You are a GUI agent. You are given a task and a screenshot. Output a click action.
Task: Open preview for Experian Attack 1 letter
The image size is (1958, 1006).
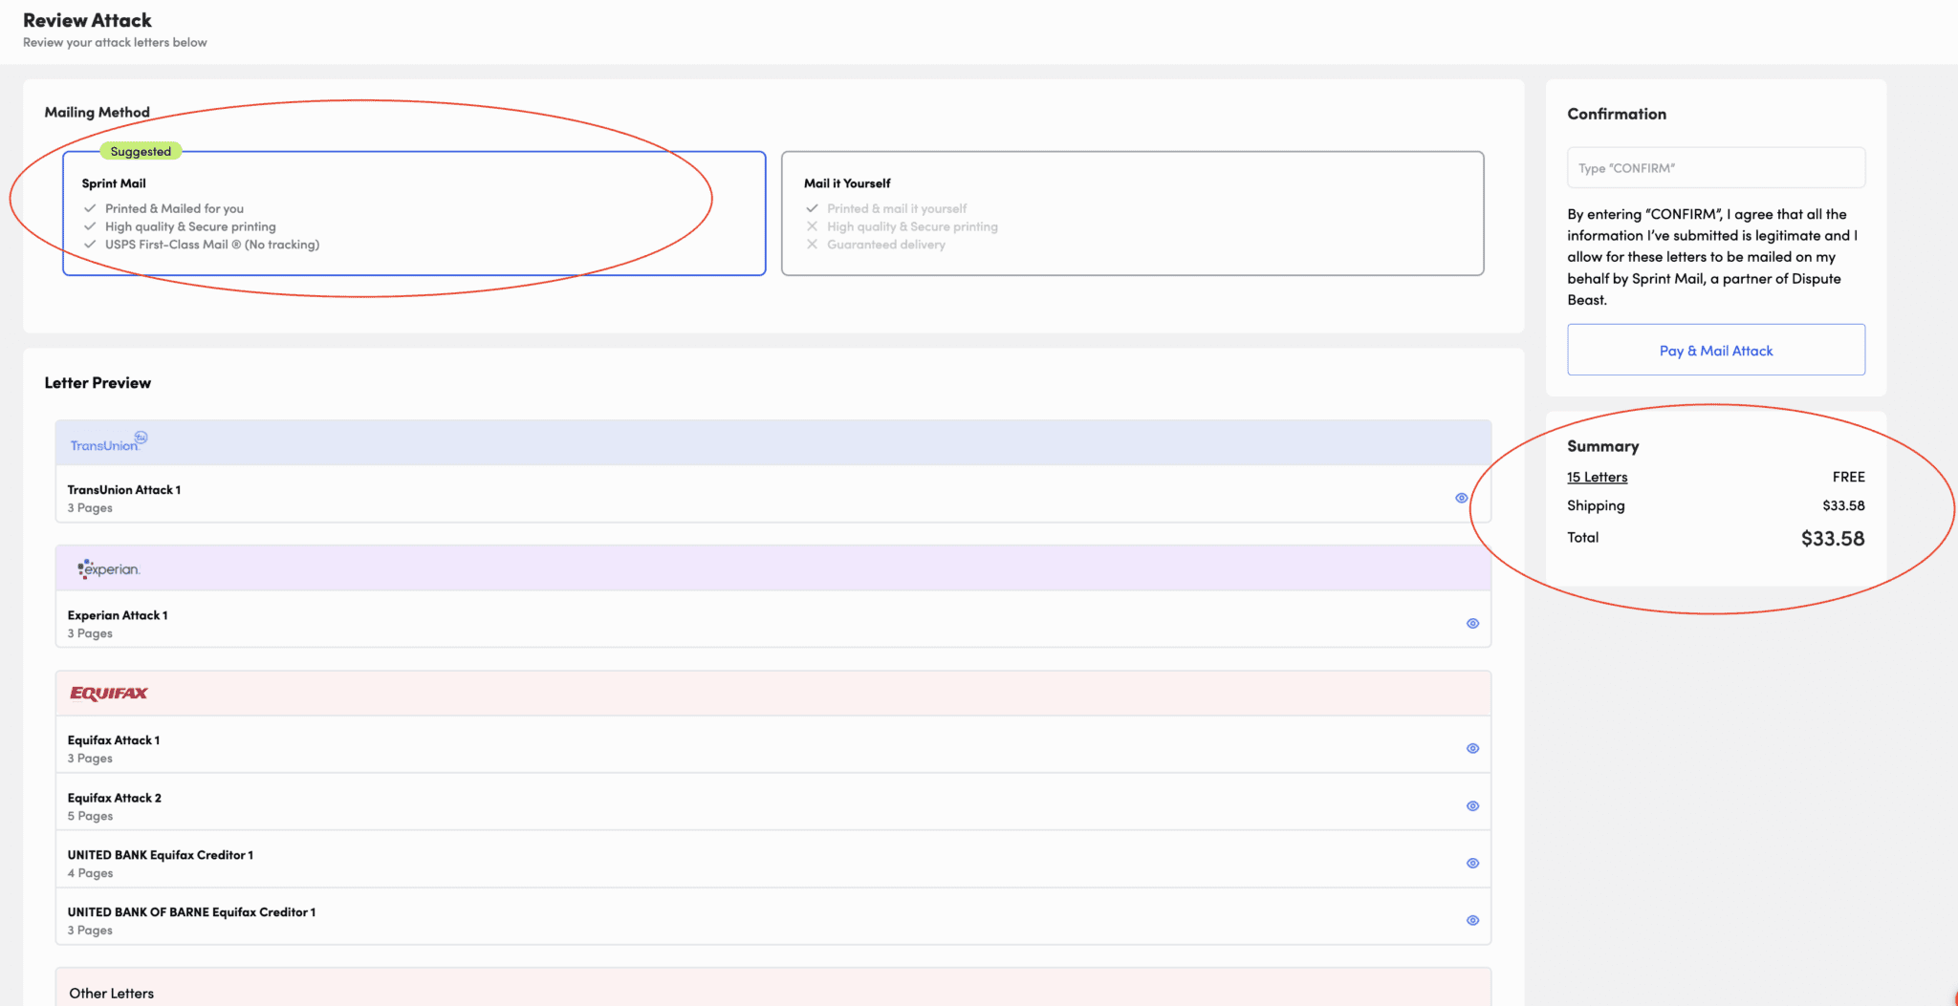coord(1471,622)
